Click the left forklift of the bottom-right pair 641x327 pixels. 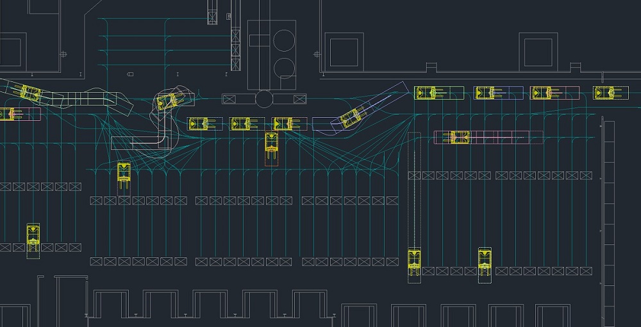coord(415,262)
